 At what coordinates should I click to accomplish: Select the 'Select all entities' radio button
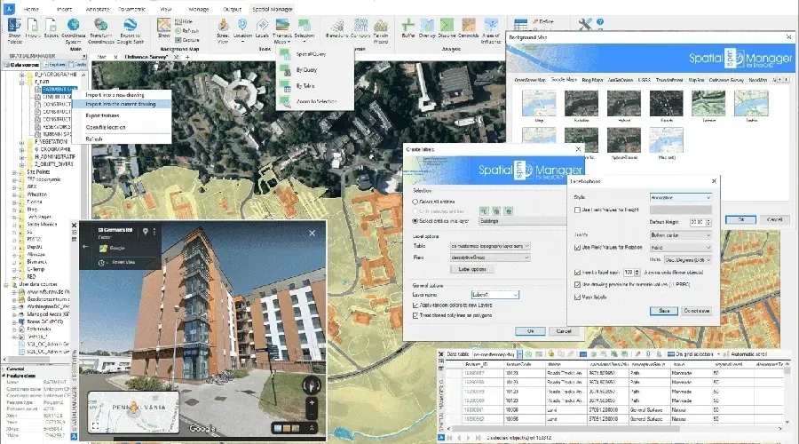click(414, 201)
